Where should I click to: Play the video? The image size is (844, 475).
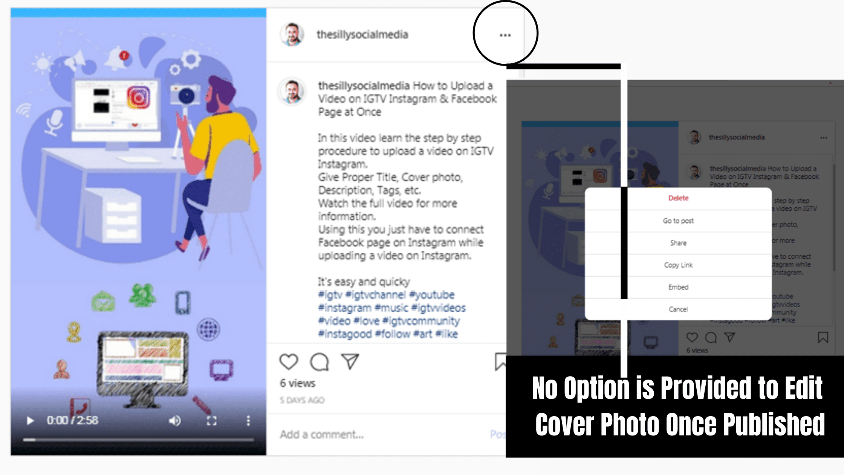coord(30,420)
